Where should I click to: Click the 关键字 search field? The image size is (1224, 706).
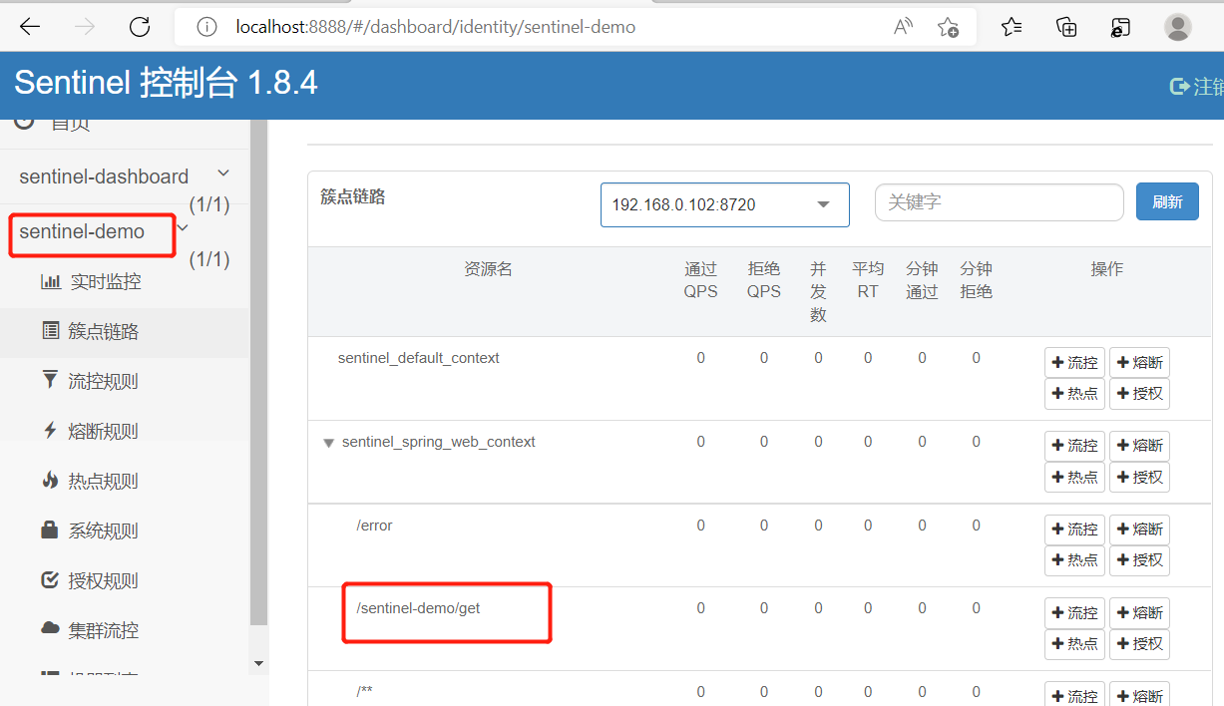[x=999, y=202]
